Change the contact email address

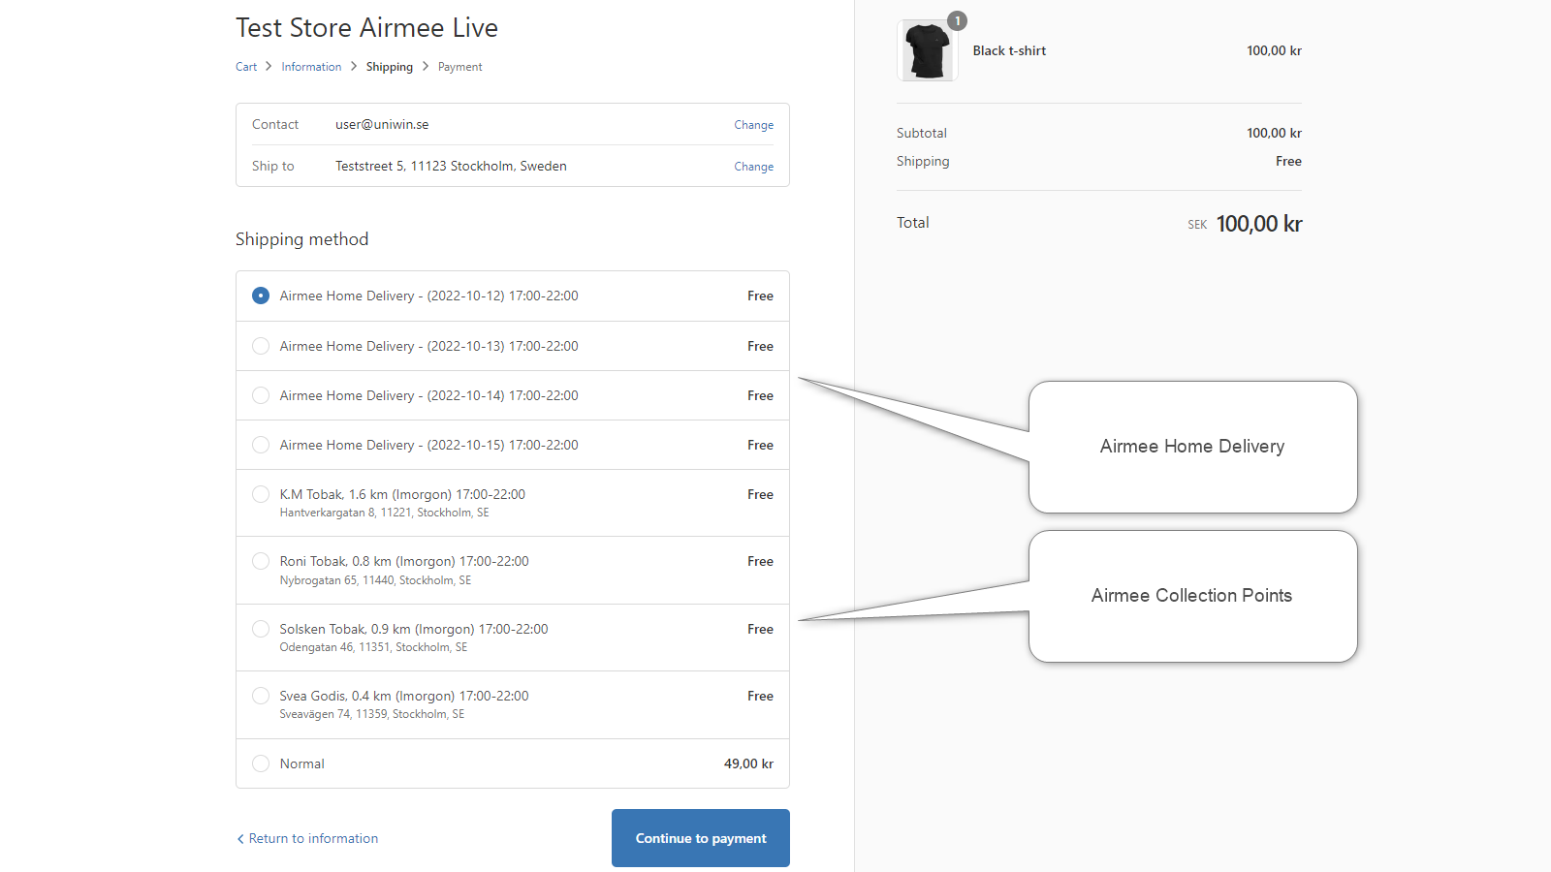[753, 125]
